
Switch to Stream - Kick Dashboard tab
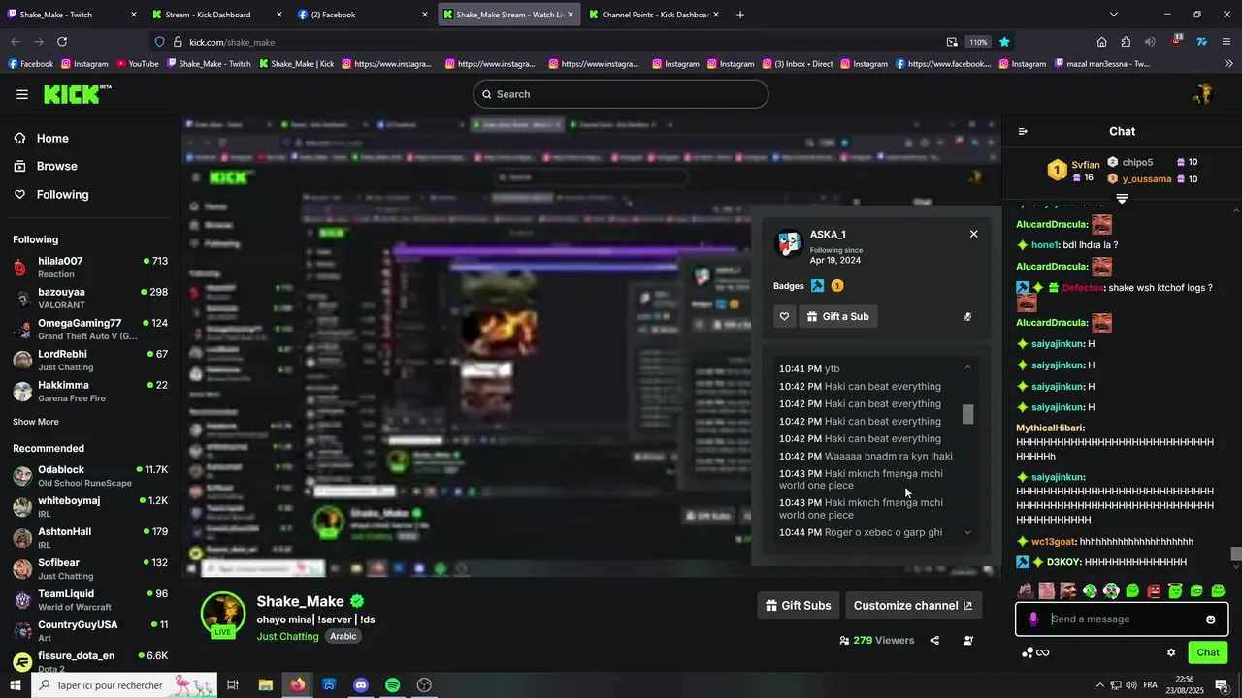point(217,15)
